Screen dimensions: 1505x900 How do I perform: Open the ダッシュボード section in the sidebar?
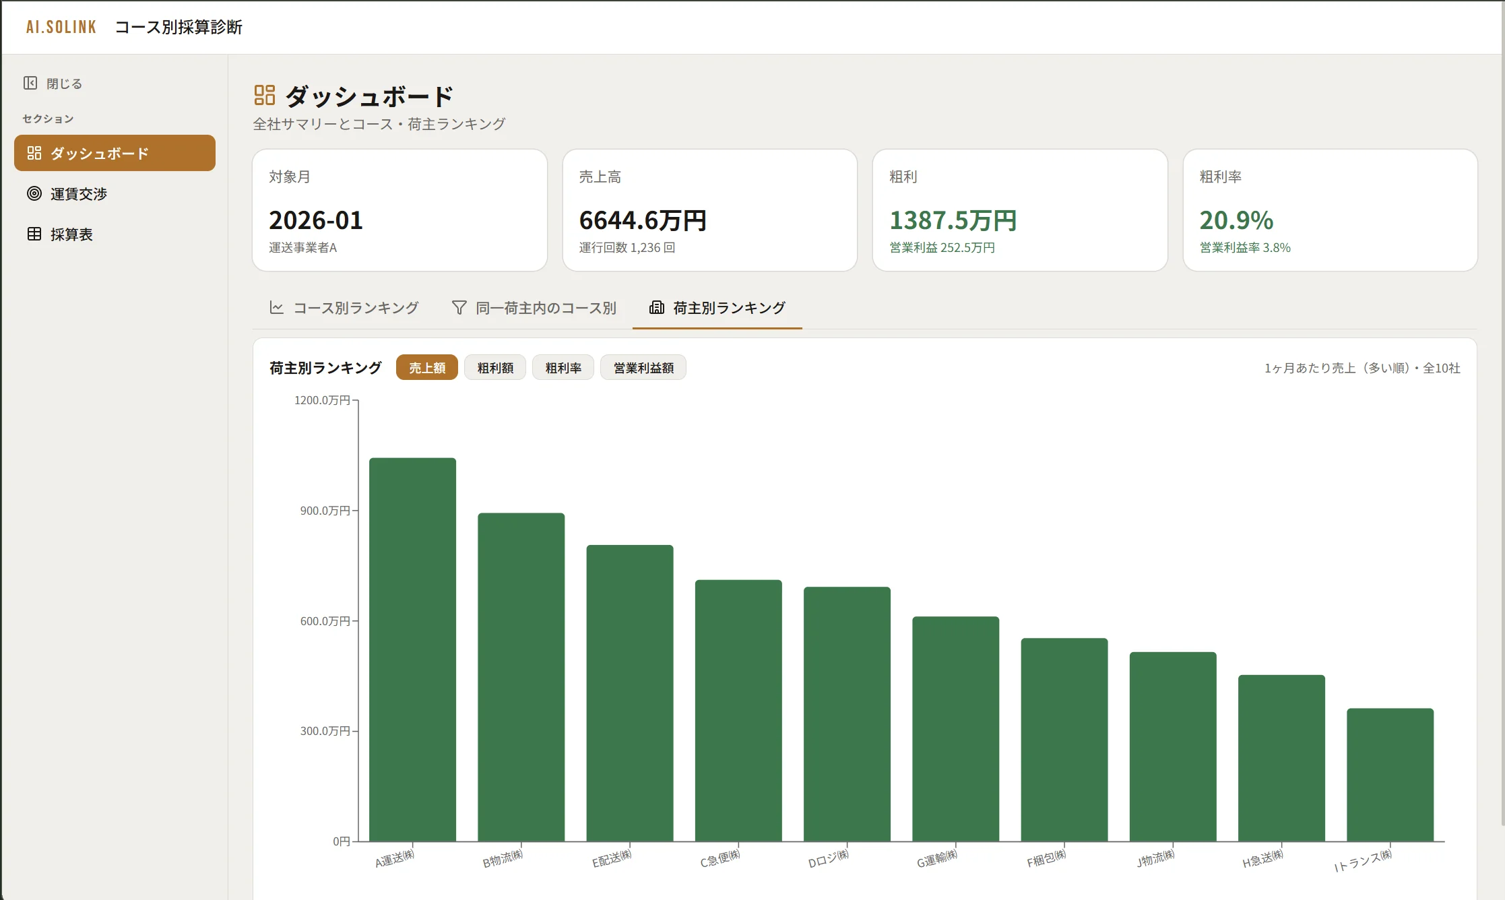coord(115,153)
